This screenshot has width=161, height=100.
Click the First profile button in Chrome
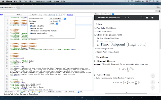coord(159,7)
